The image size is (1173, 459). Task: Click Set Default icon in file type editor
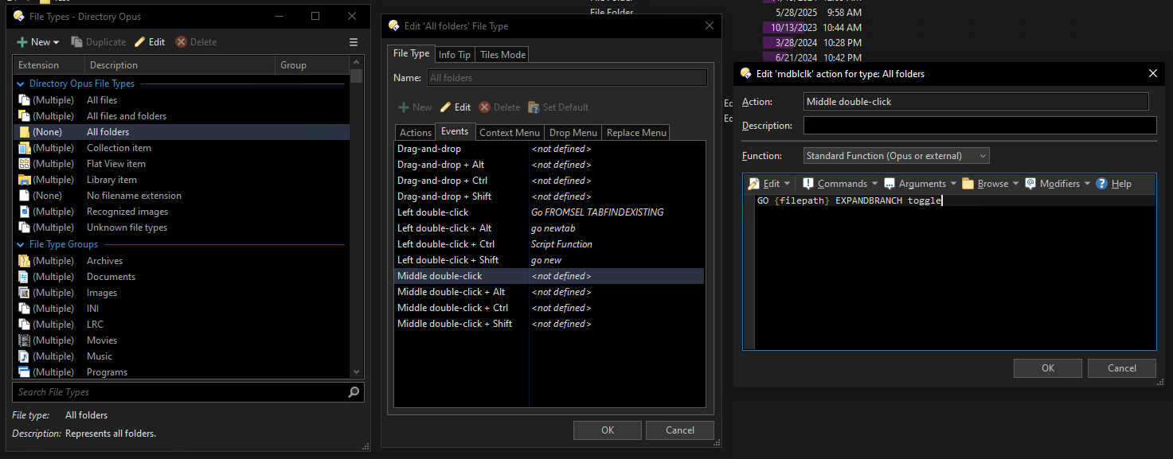534,107
